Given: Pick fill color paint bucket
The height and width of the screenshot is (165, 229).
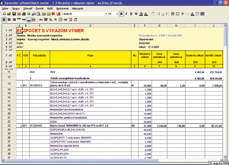Looking at the screenshot, I should 141,14.
